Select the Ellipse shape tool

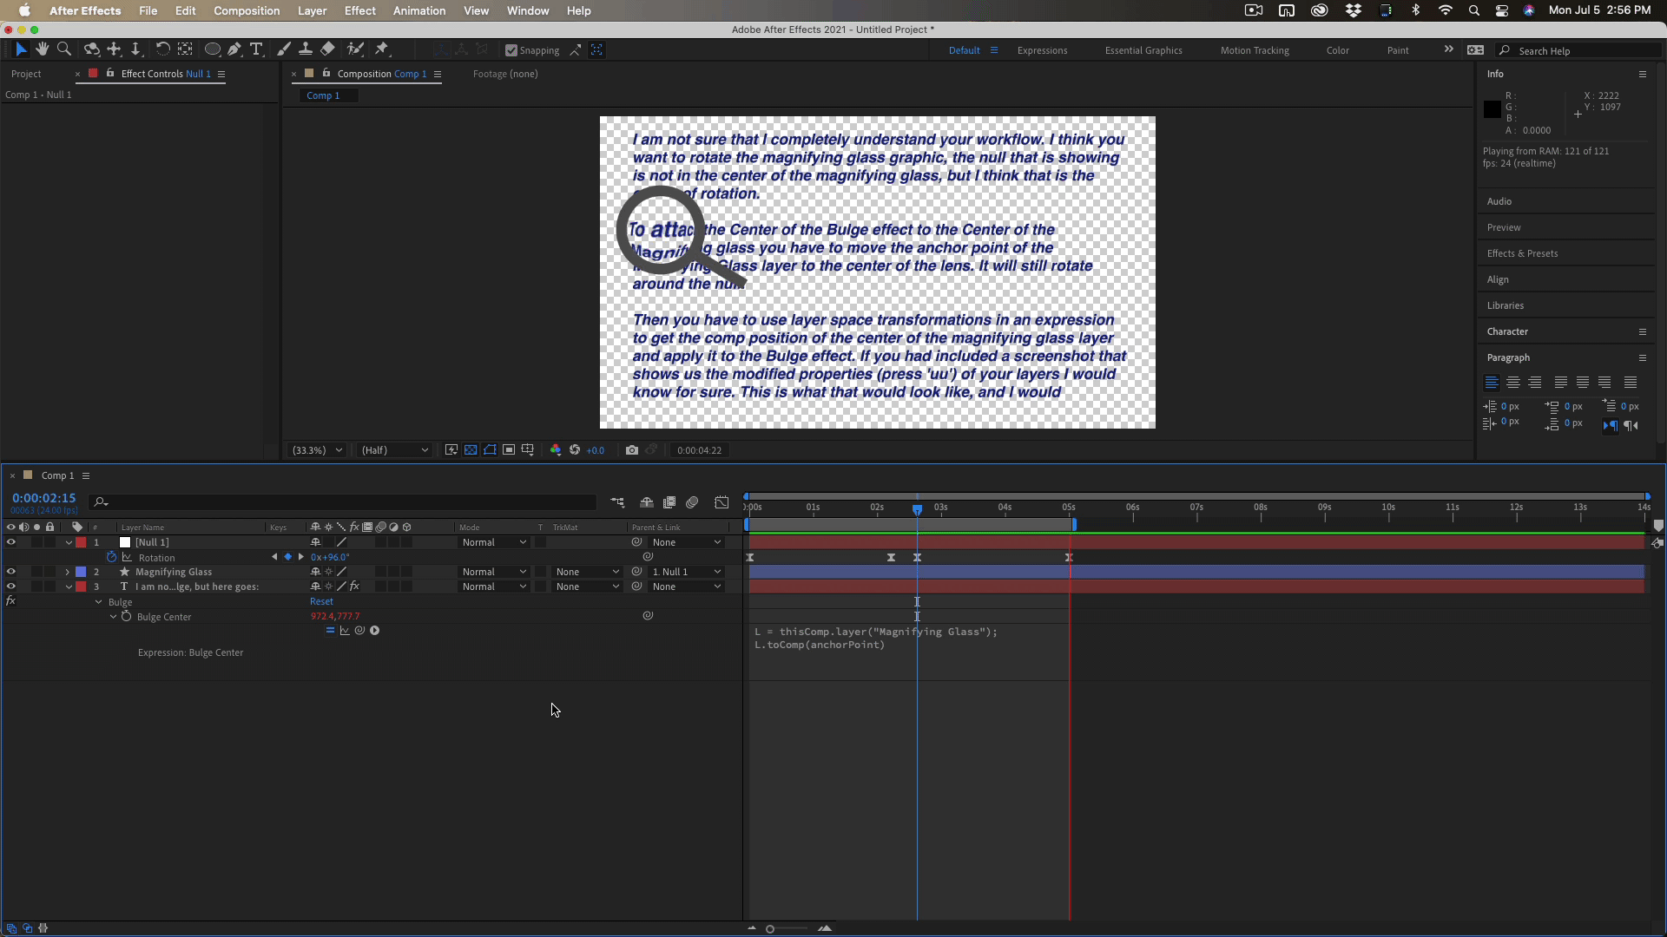[x=212, y=49]
